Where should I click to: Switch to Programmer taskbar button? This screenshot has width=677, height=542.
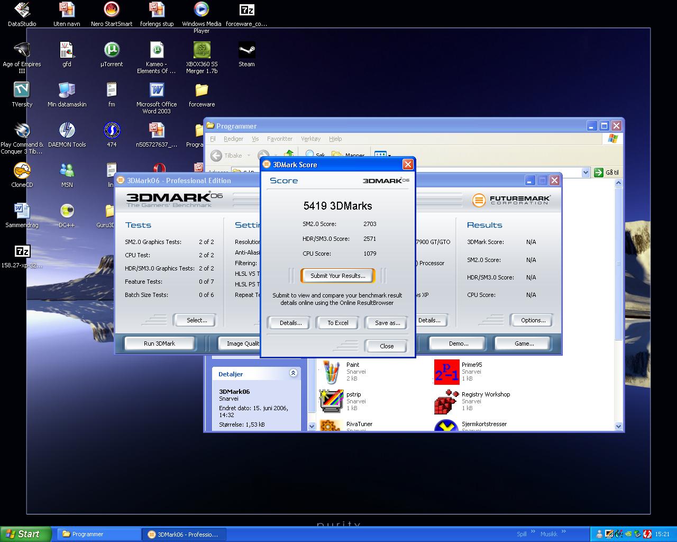pyautogui.click(x=99, y=534)
